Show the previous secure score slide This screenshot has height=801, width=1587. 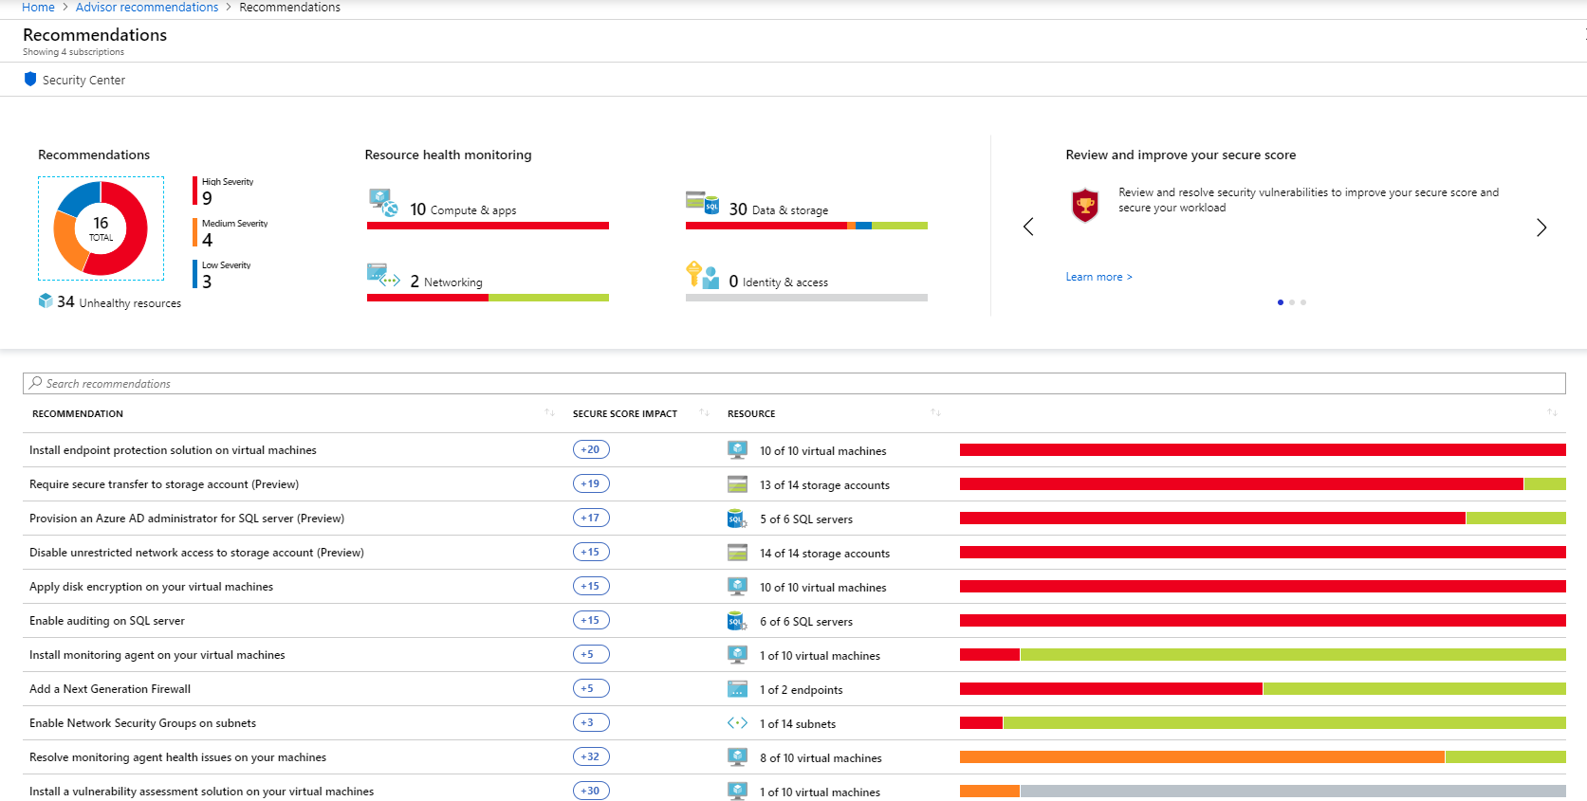tap(1028, 227)
